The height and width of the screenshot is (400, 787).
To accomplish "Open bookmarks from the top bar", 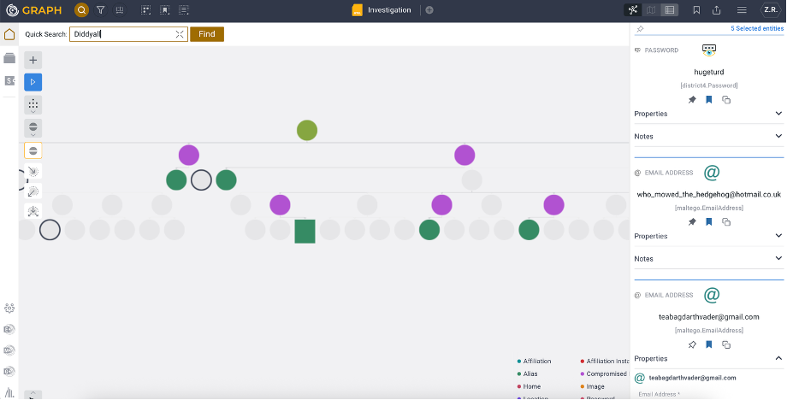I will pos(696,10).
